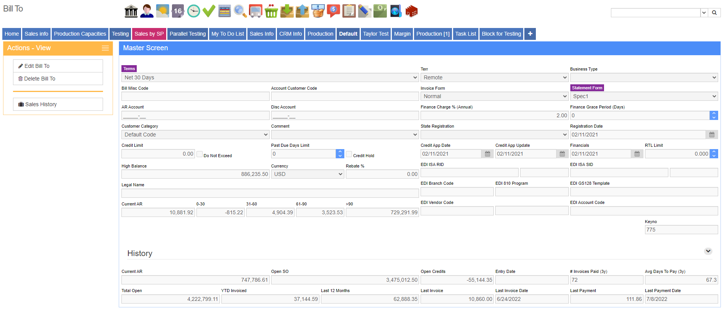The height and width of the screenshot is (312, 722).
Task: Open the red factory building icon
Action: 411,11
